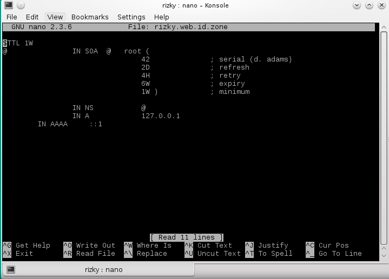Click the 'IN AAAA' record text
389x279 pixels.
52,124
